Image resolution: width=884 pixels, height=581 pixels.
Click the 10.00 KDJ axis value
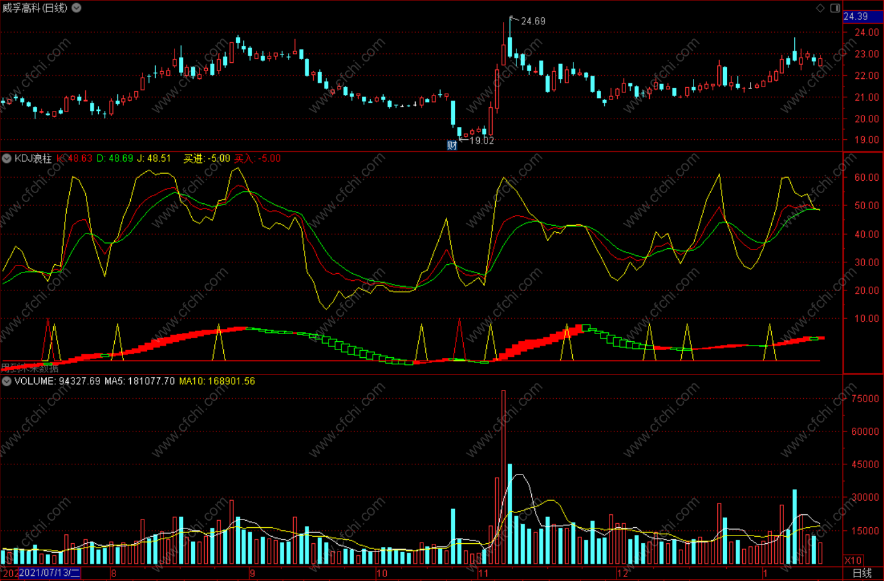867,319
